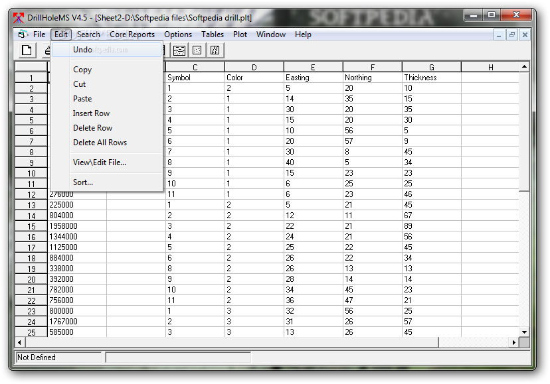Click cell with value 1125000
Screen dimensions: 550x384
point(77,247)
